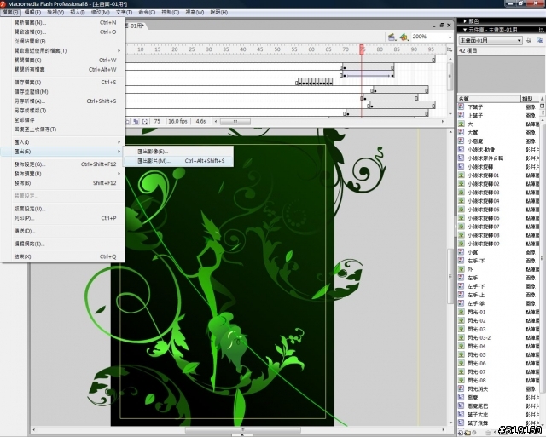Click the bitmap icon beside 閃光-01
The image size is (546, 437).
pyautogui.click(x=462, y=312)
